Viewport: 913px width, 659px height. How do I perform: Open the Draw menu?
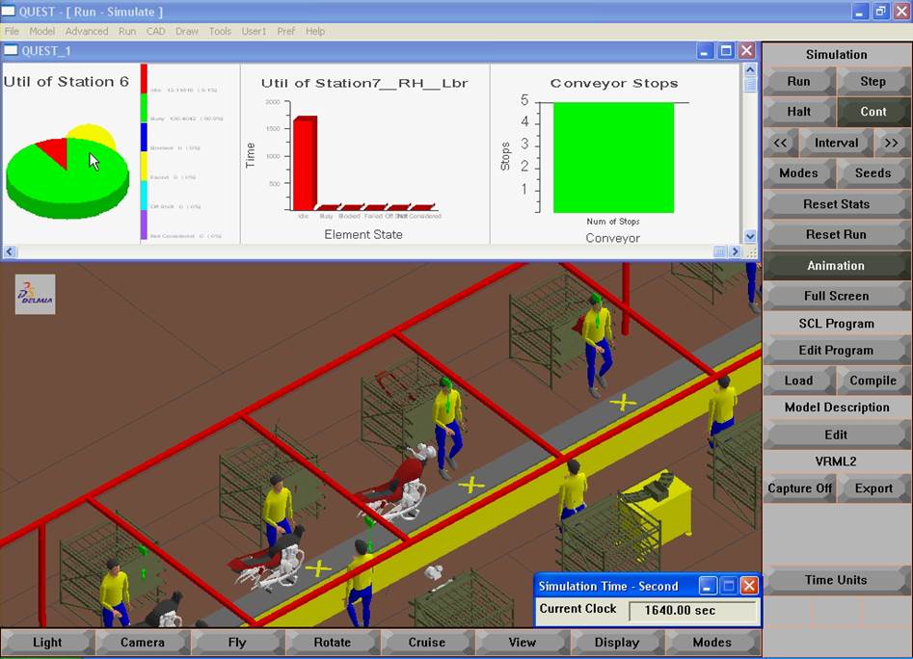click(187, 32)
